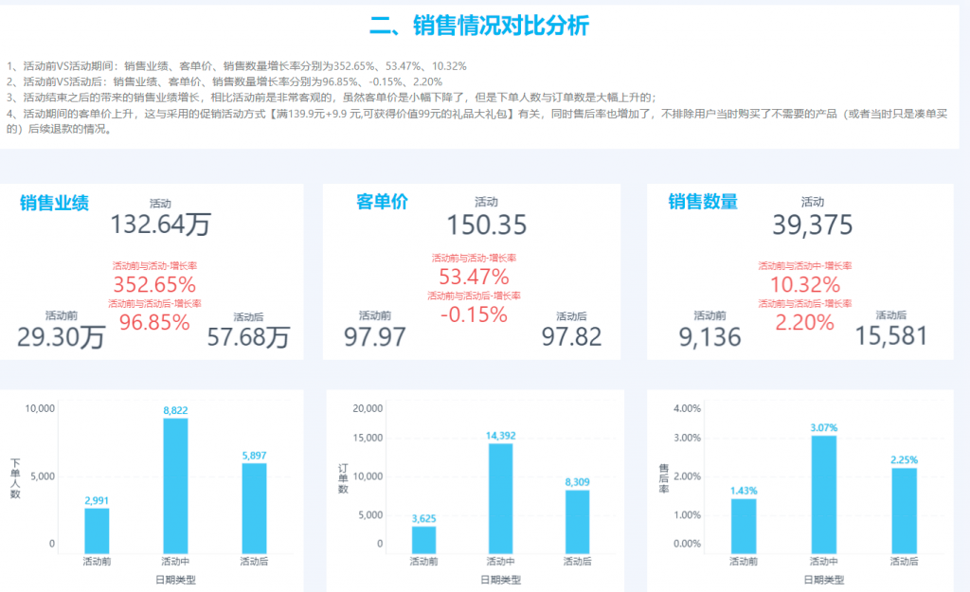970x592 pixels.
Task: Click the 132.64万 sales value
Action: point(161,224)
